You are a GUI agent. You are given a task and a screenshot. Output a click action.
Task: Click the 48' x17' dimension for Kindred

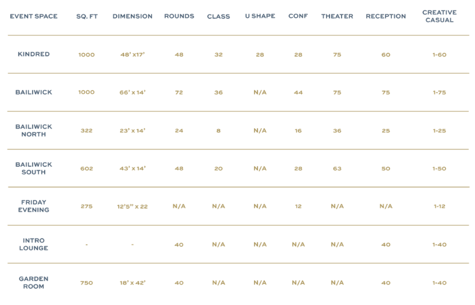coord(133,55)
